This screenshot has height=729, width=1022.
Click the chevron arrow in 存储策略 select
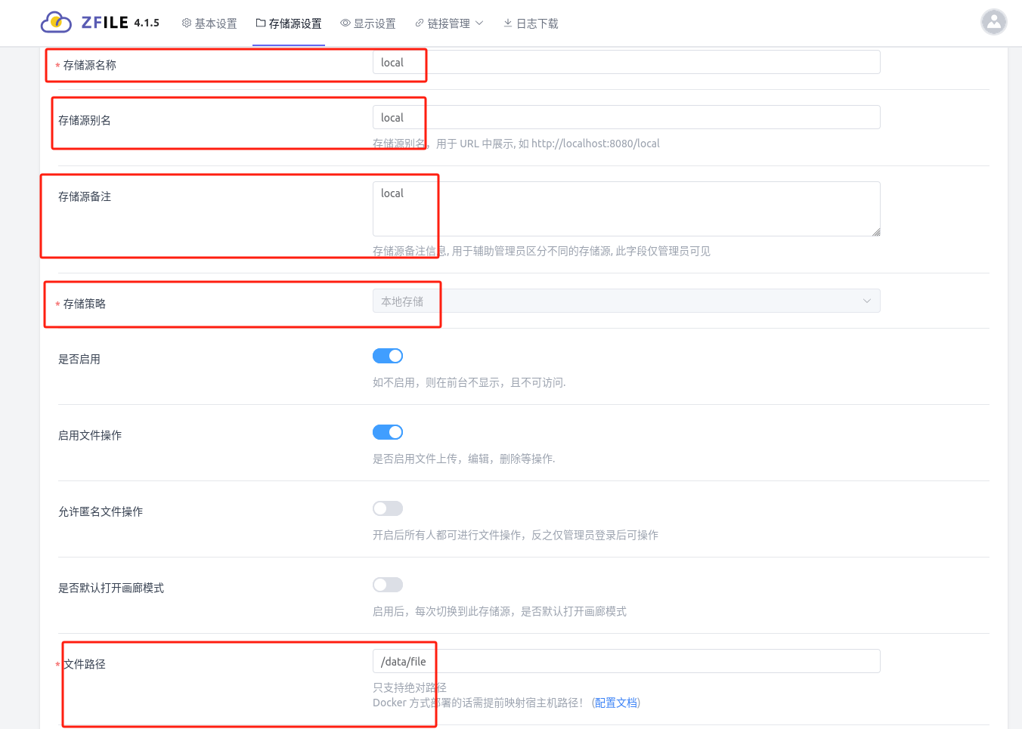867,301
